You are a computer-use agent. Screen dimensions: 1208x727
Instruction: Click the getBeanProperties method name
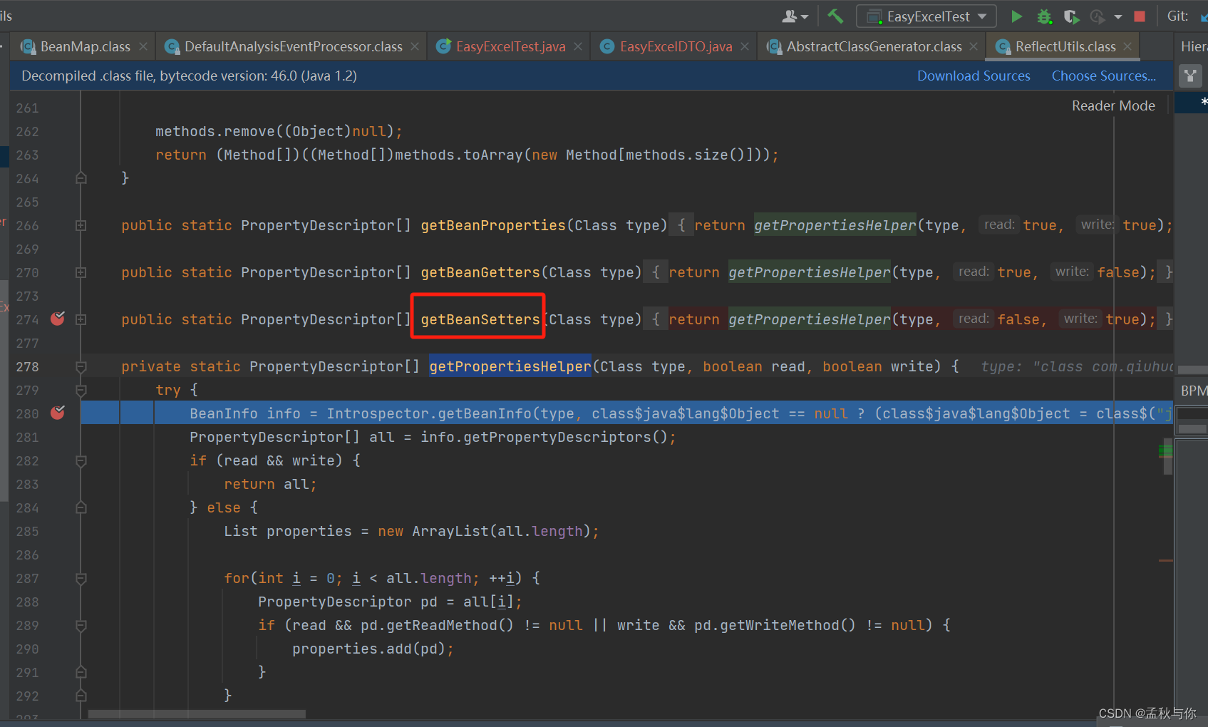[493, 225]
